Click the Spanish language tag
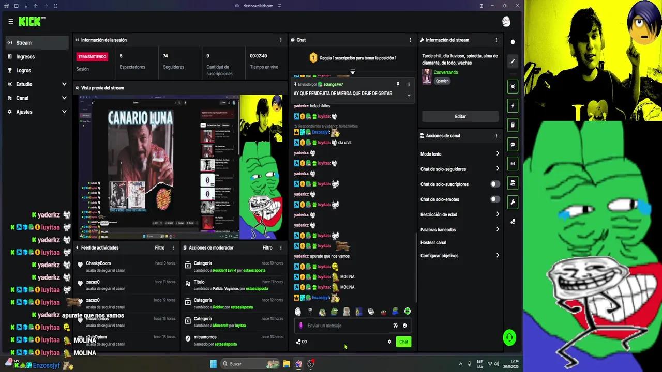This screenshot has width=662, height=372. (442, 81)
